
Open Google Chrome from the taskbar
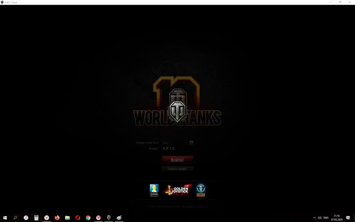pos(88,218)
